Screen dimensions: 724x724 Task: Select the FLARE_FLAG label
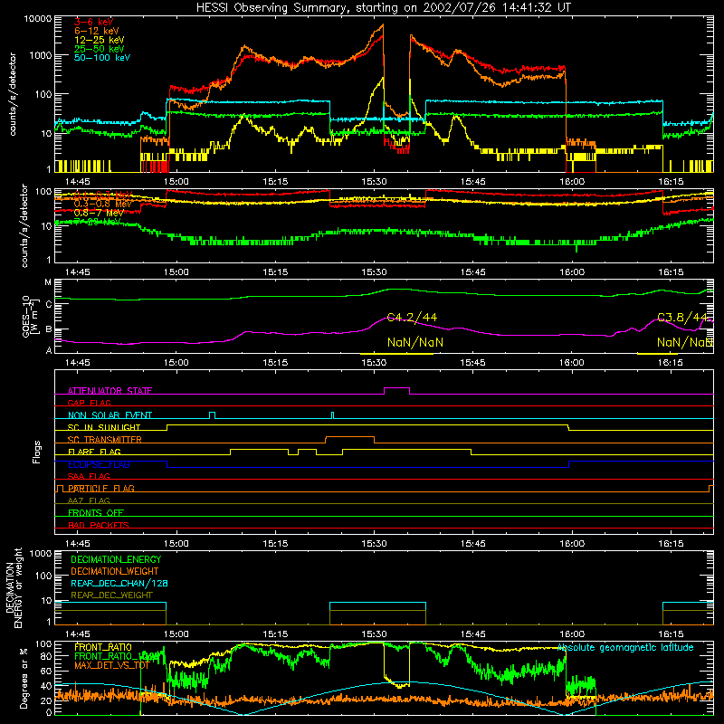tap(94, 452)
